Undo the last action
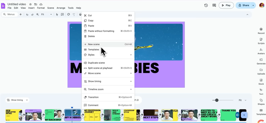Viewport: 266px width, 123px height. 27,14
